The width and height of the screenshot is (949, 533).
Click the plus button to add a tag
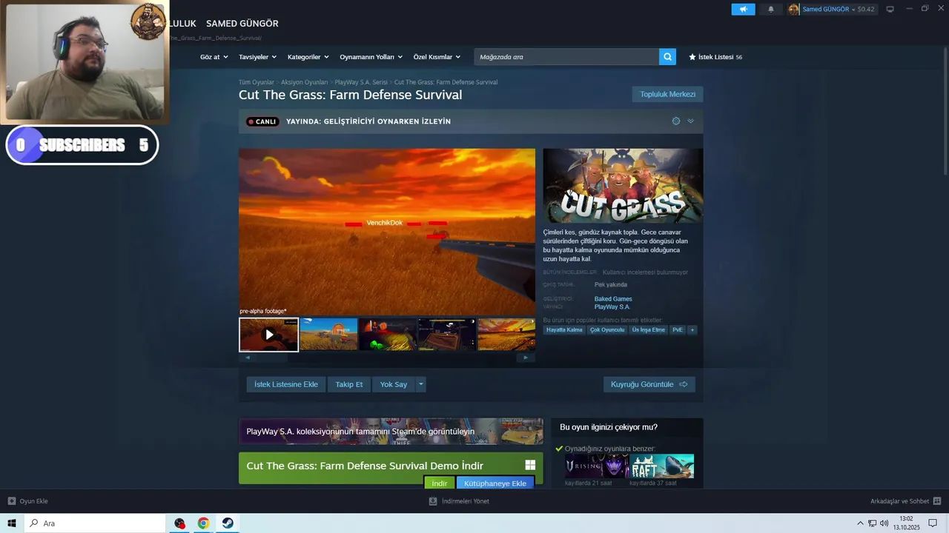click(x=692, y=329)
